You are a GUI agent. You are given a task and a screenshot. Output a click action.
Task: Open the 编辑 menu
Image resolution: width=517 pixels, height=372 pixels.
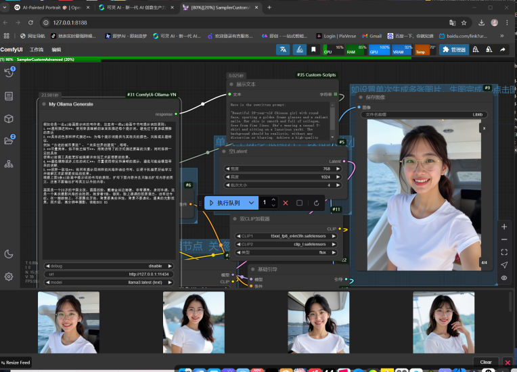point(56,49)
